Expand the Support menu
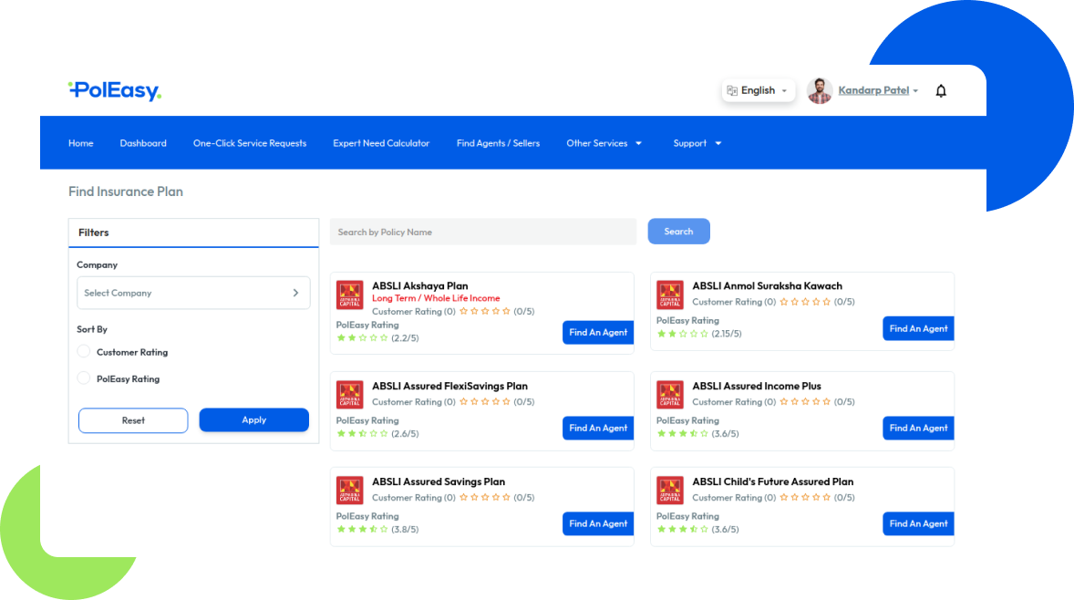1074x600 pixels. pos(697,143)
